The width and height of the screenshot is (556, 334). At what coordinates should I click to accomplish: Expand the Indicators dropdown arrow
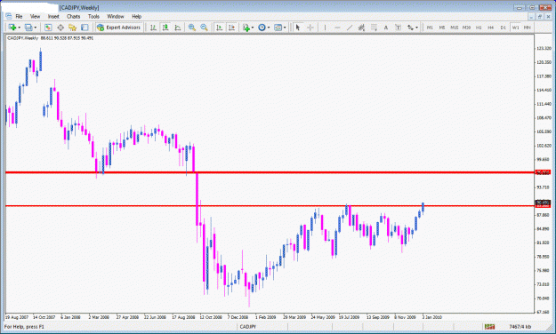(x=253, y=28)
